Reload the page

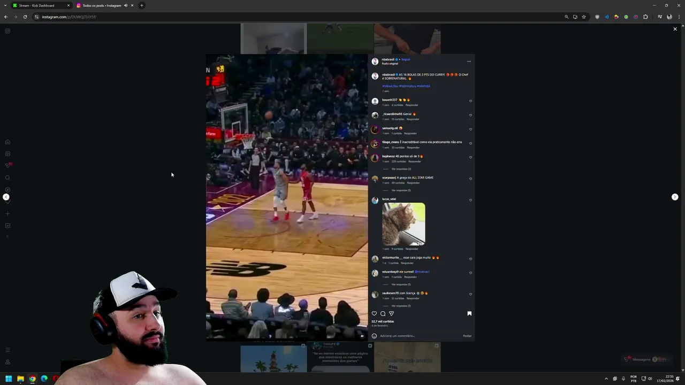tap(25, 17)
